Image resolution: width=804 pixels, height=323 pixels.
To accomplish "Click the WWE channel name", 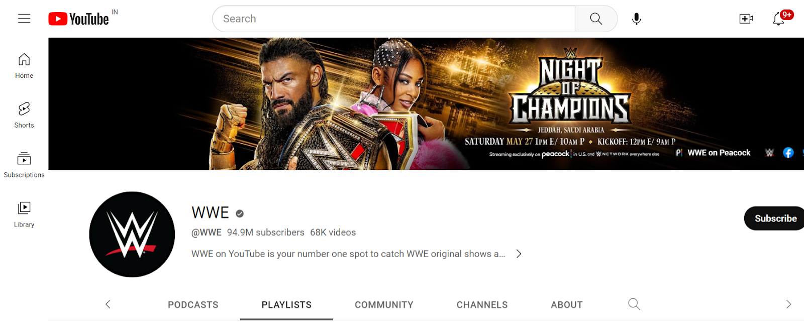I will [x=210, y=213].
